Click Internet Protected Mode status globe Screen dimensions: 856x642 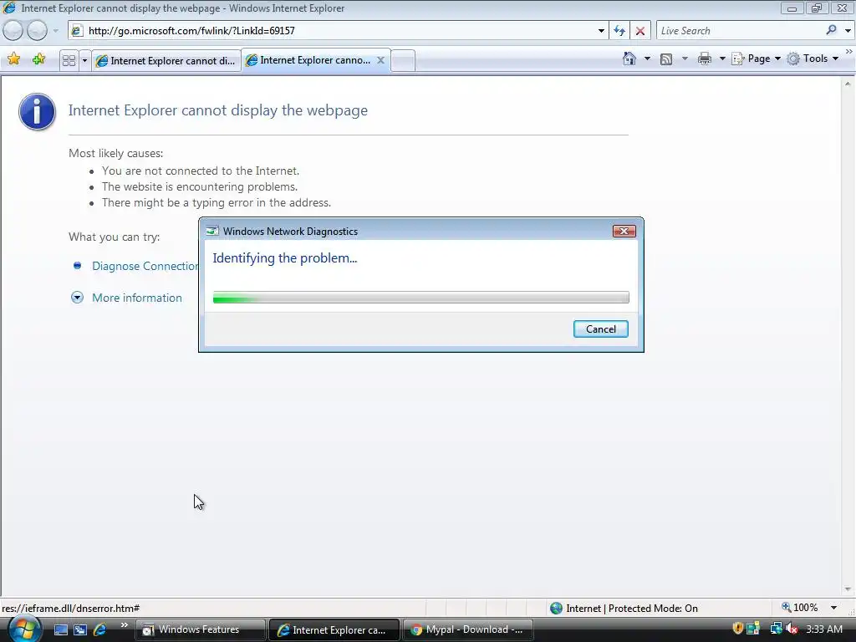pos(556,608)
